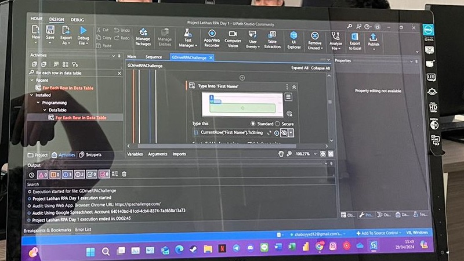
Task: Collapse the Recent activities group
Action: (x=32, y=80)
